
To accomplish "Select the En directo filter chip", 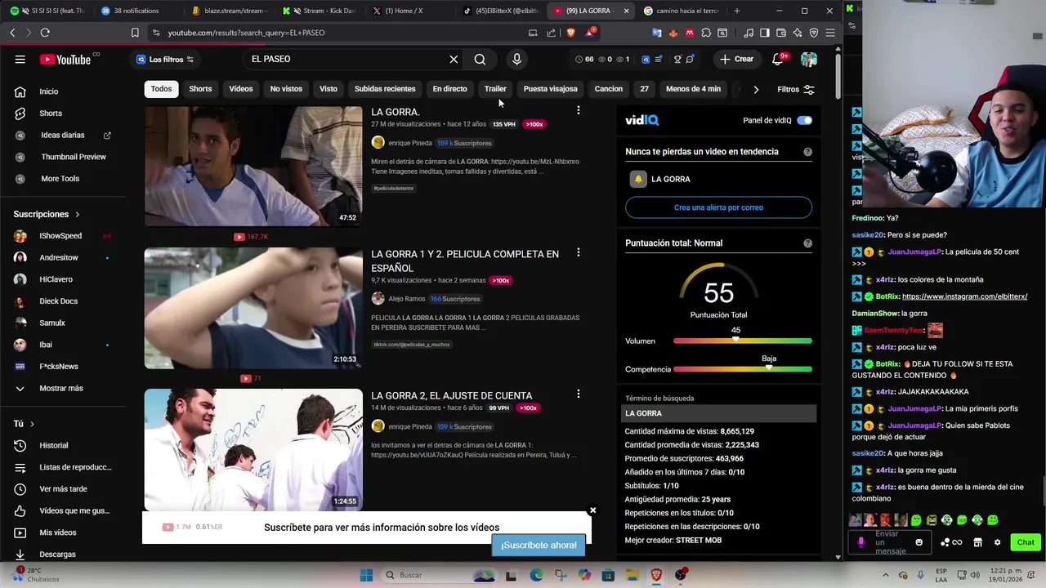I will pos(449,88).
